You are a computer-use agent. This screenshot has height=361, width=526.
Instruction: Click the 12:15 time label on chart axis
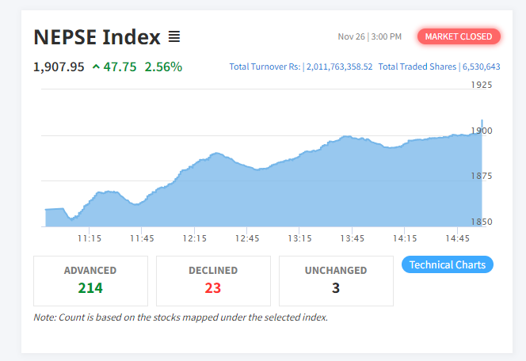pos(194,237)
